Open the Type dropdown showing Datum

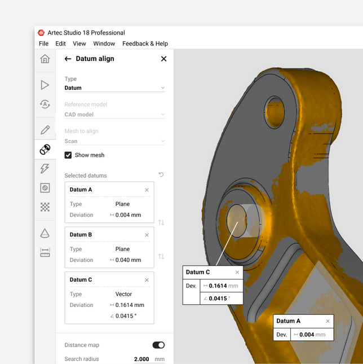[x=114, y=87]
